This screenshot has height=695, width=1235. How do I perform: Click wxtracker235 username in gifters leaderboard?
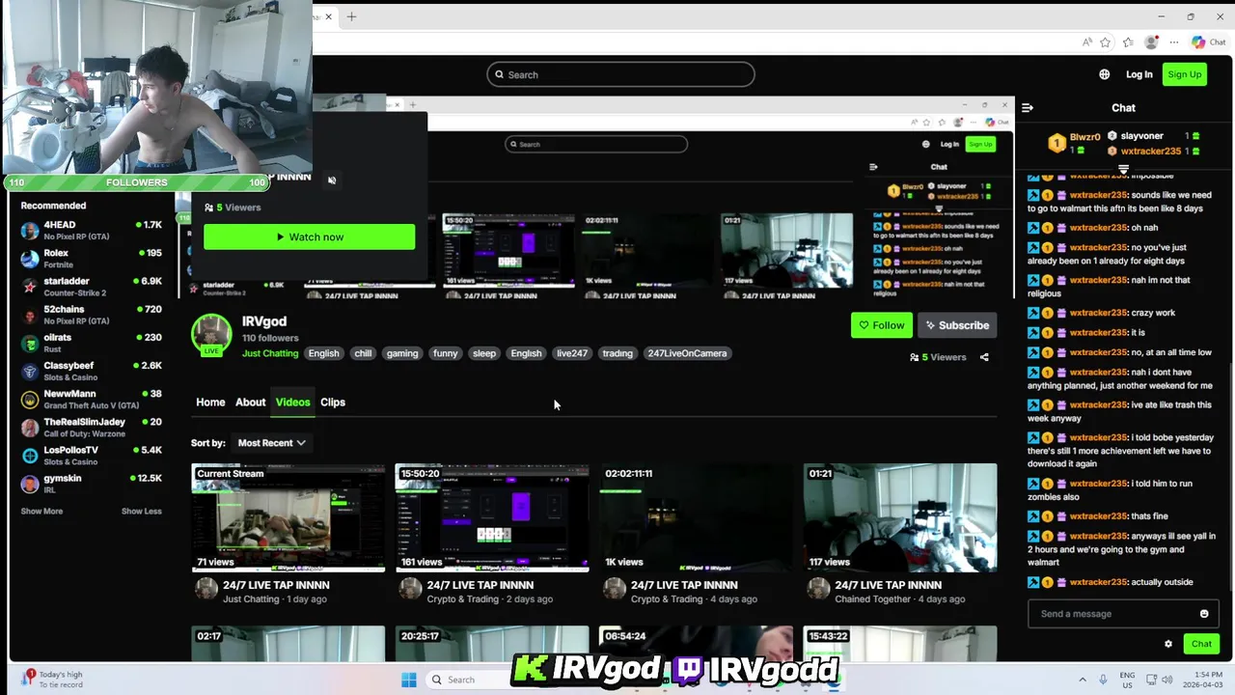pyautogui.click(x=1151, y=151)
